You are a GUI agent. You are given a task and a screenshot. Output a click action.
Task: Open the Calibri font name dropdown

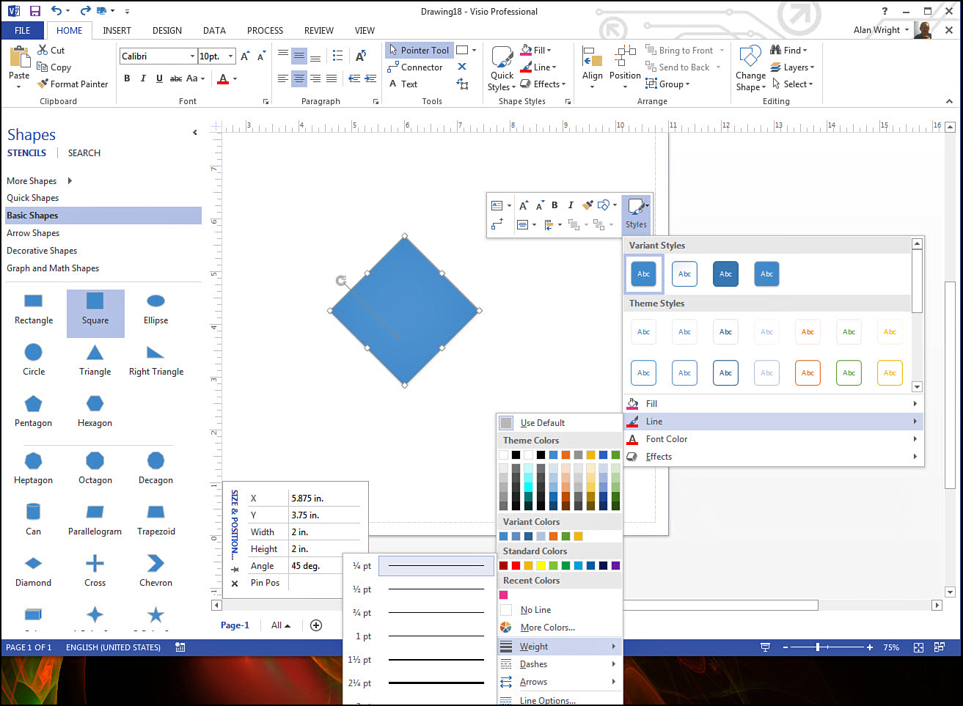pos(192,56)
